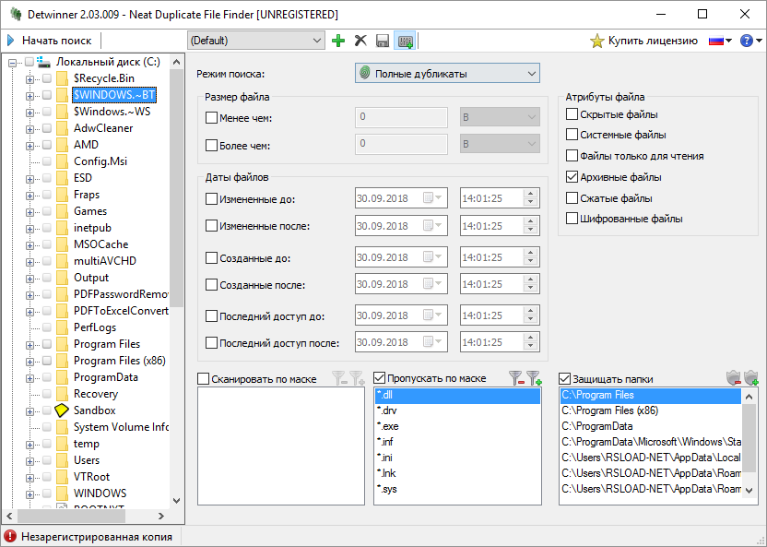The height and width of the screenshot is (547, 767).
Task: Enable Сканировать по маске checkbox
Action: pyautogui.click(x=203, y=379)
